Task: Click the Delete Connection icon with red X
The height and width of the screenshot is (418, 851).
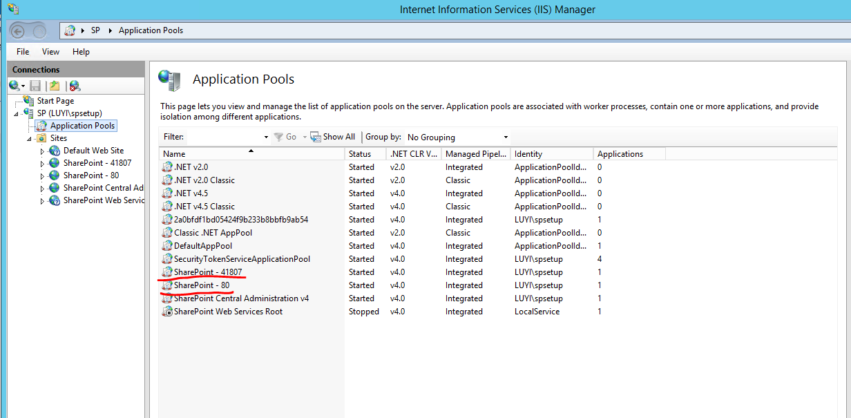Action: coord(74,85)
